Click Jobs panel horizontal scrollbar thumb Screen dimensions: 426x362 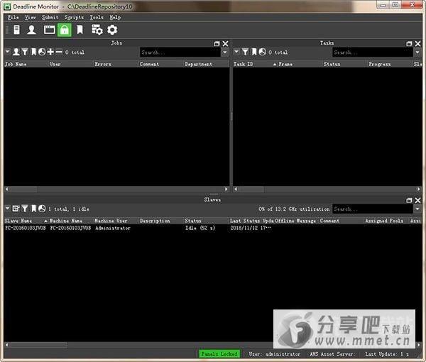tap(23, 189)
